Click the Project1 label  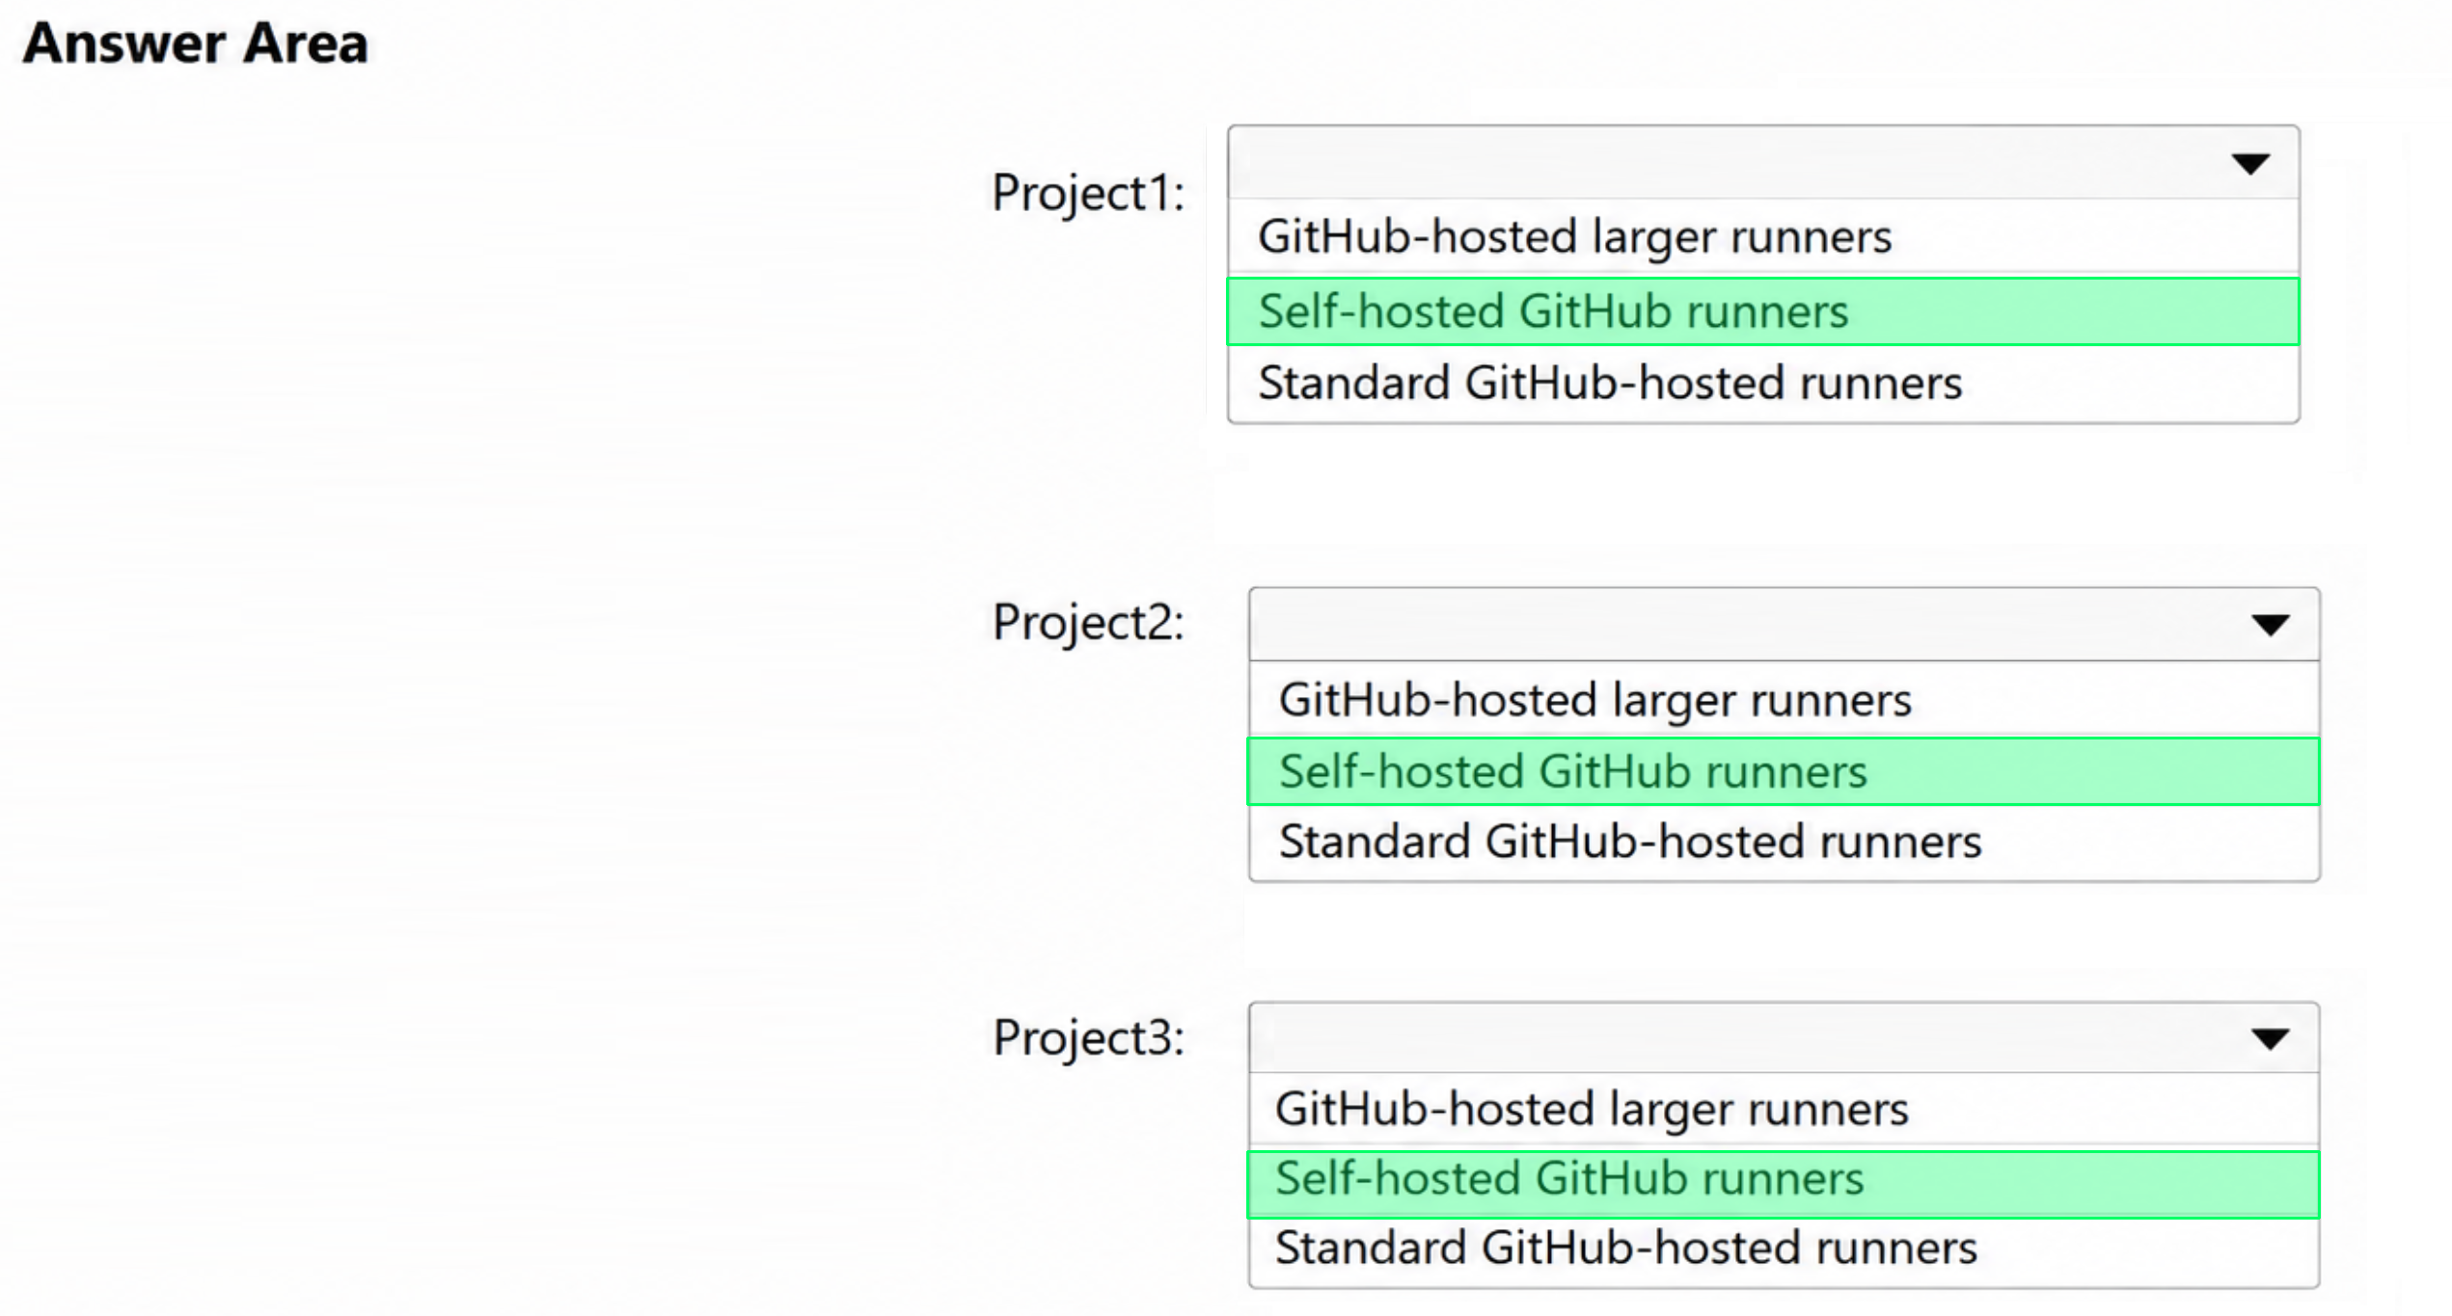(x=1088, y=194)
